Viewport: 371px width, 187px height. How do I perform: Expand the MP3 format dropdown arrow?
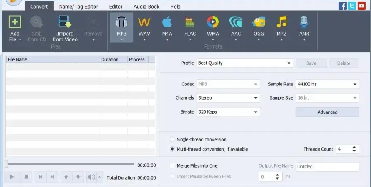click(122, 40)
